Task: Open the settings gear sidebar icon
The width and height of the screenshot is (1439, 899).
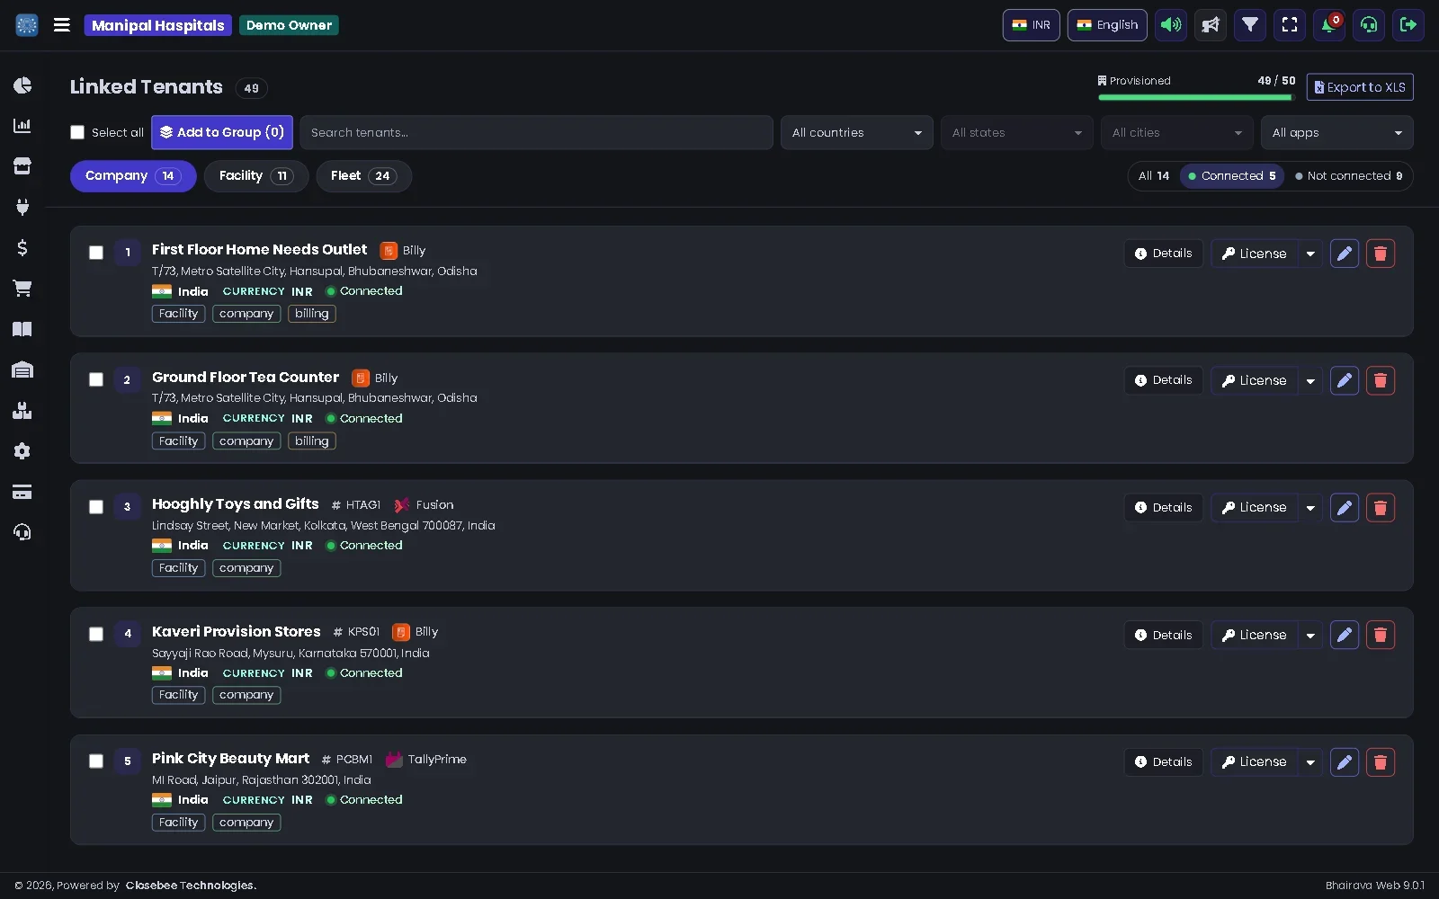Action: [x=22, y=451]
